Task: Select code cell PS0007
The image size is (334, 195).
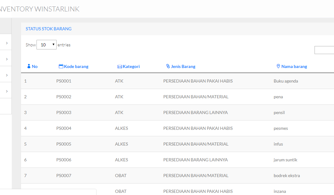Action: coord(64,176)
